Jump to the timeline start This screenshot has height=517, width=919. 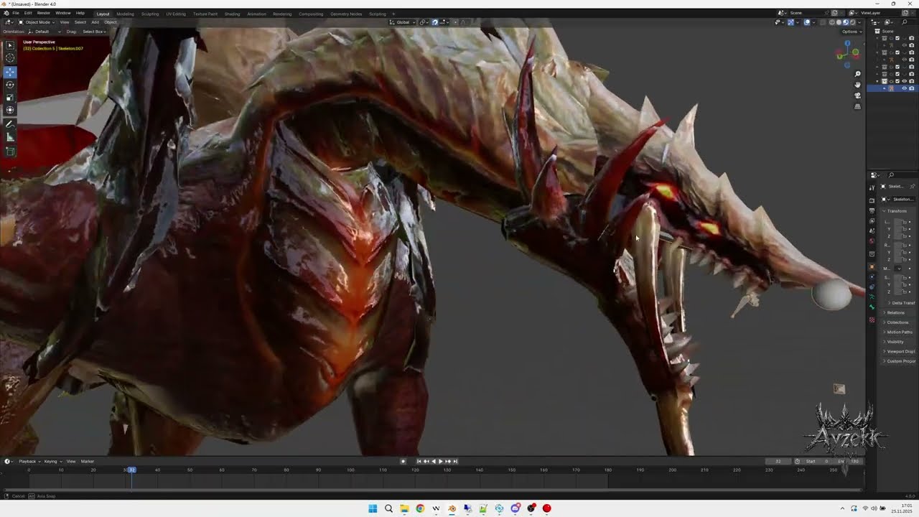click(419, 461)
